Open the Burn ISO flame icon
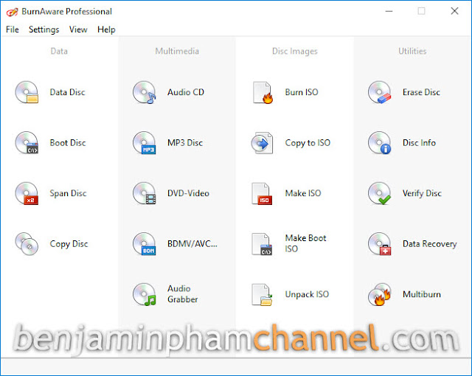 263,92
